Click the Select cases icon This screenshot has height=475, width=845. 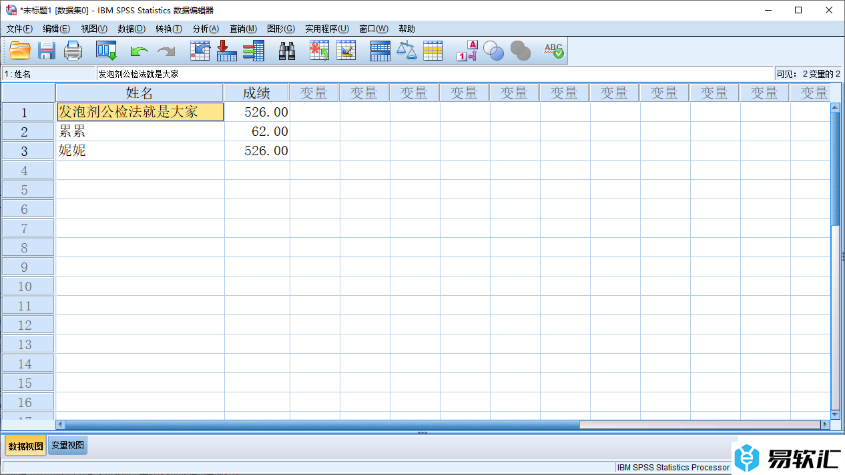433,51
